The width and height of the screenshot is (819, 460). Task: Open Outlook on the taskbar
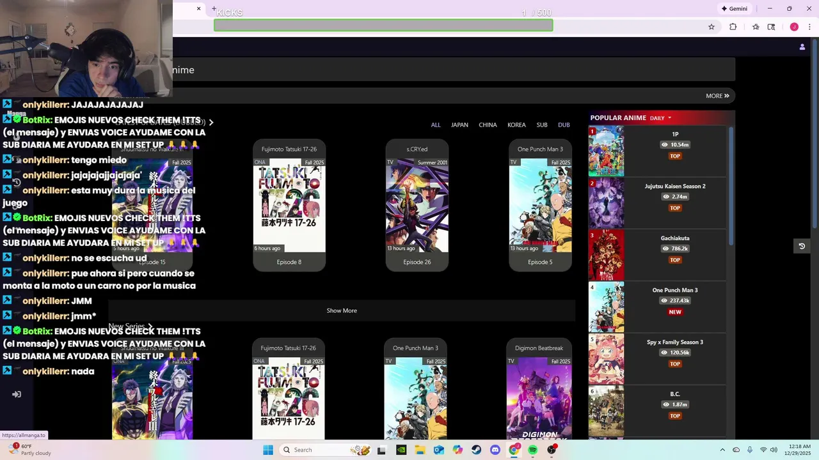tap(439, 450)
